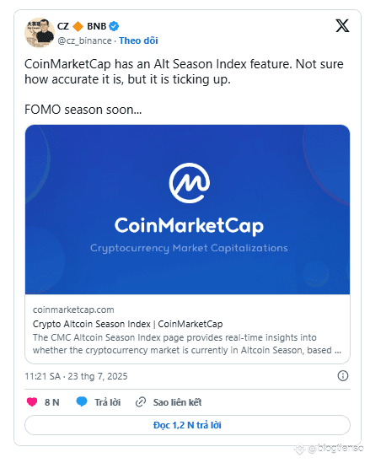Click the CZ BNB display name
Screen dimensions: 370x463
point(82,26)
